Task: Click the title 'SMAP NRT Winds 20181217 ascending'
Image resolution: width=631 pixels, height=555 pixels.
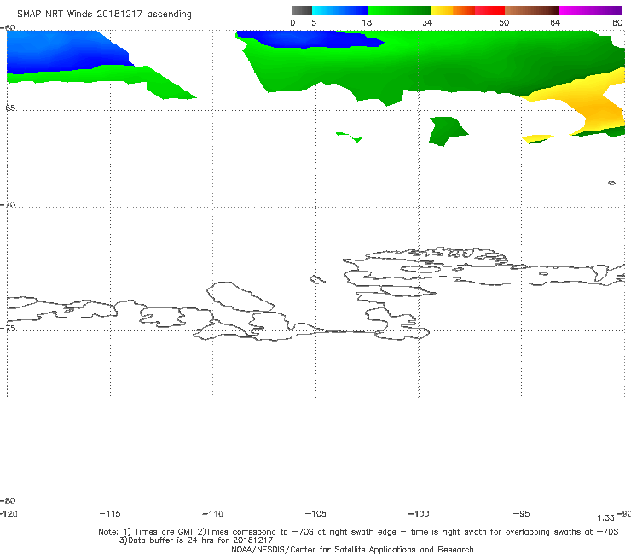Action: pyautogui.click(x=104, y=15)
